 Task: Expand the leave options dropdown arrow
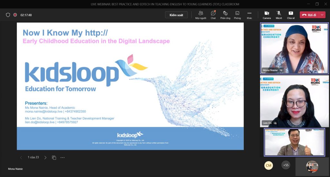coord(322,15)
